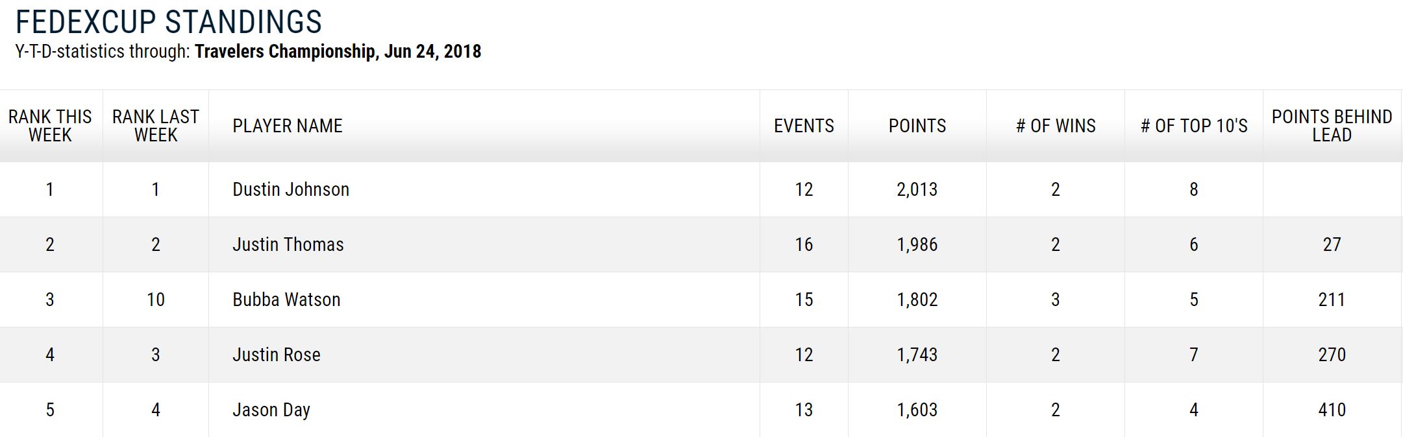Open Dustin Johnson's player link
The image size is (1403, 437).
[x=291, y=189]
